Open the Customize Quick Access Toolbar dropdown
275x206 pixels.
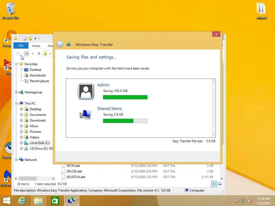(x=35, y=38)
